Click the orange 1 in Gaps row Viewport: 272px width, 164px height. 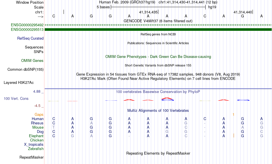[x=233, y=115]
